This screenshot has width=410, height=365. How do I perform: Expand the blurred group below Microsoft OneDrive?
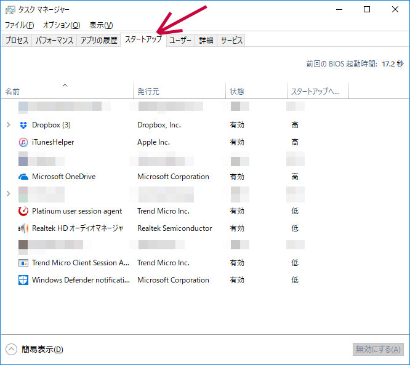click(9, 194)
